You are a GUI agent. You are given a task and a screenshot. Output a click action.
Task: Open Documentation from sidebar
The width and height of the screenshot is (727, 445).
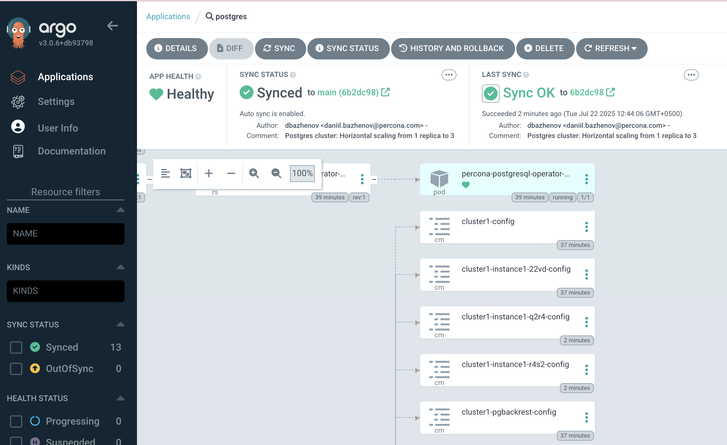pyautogui.click(x=72, y=151)
